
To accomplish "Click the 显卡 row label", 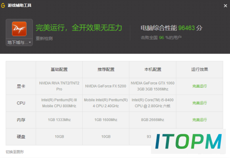I will click(21, 86).
